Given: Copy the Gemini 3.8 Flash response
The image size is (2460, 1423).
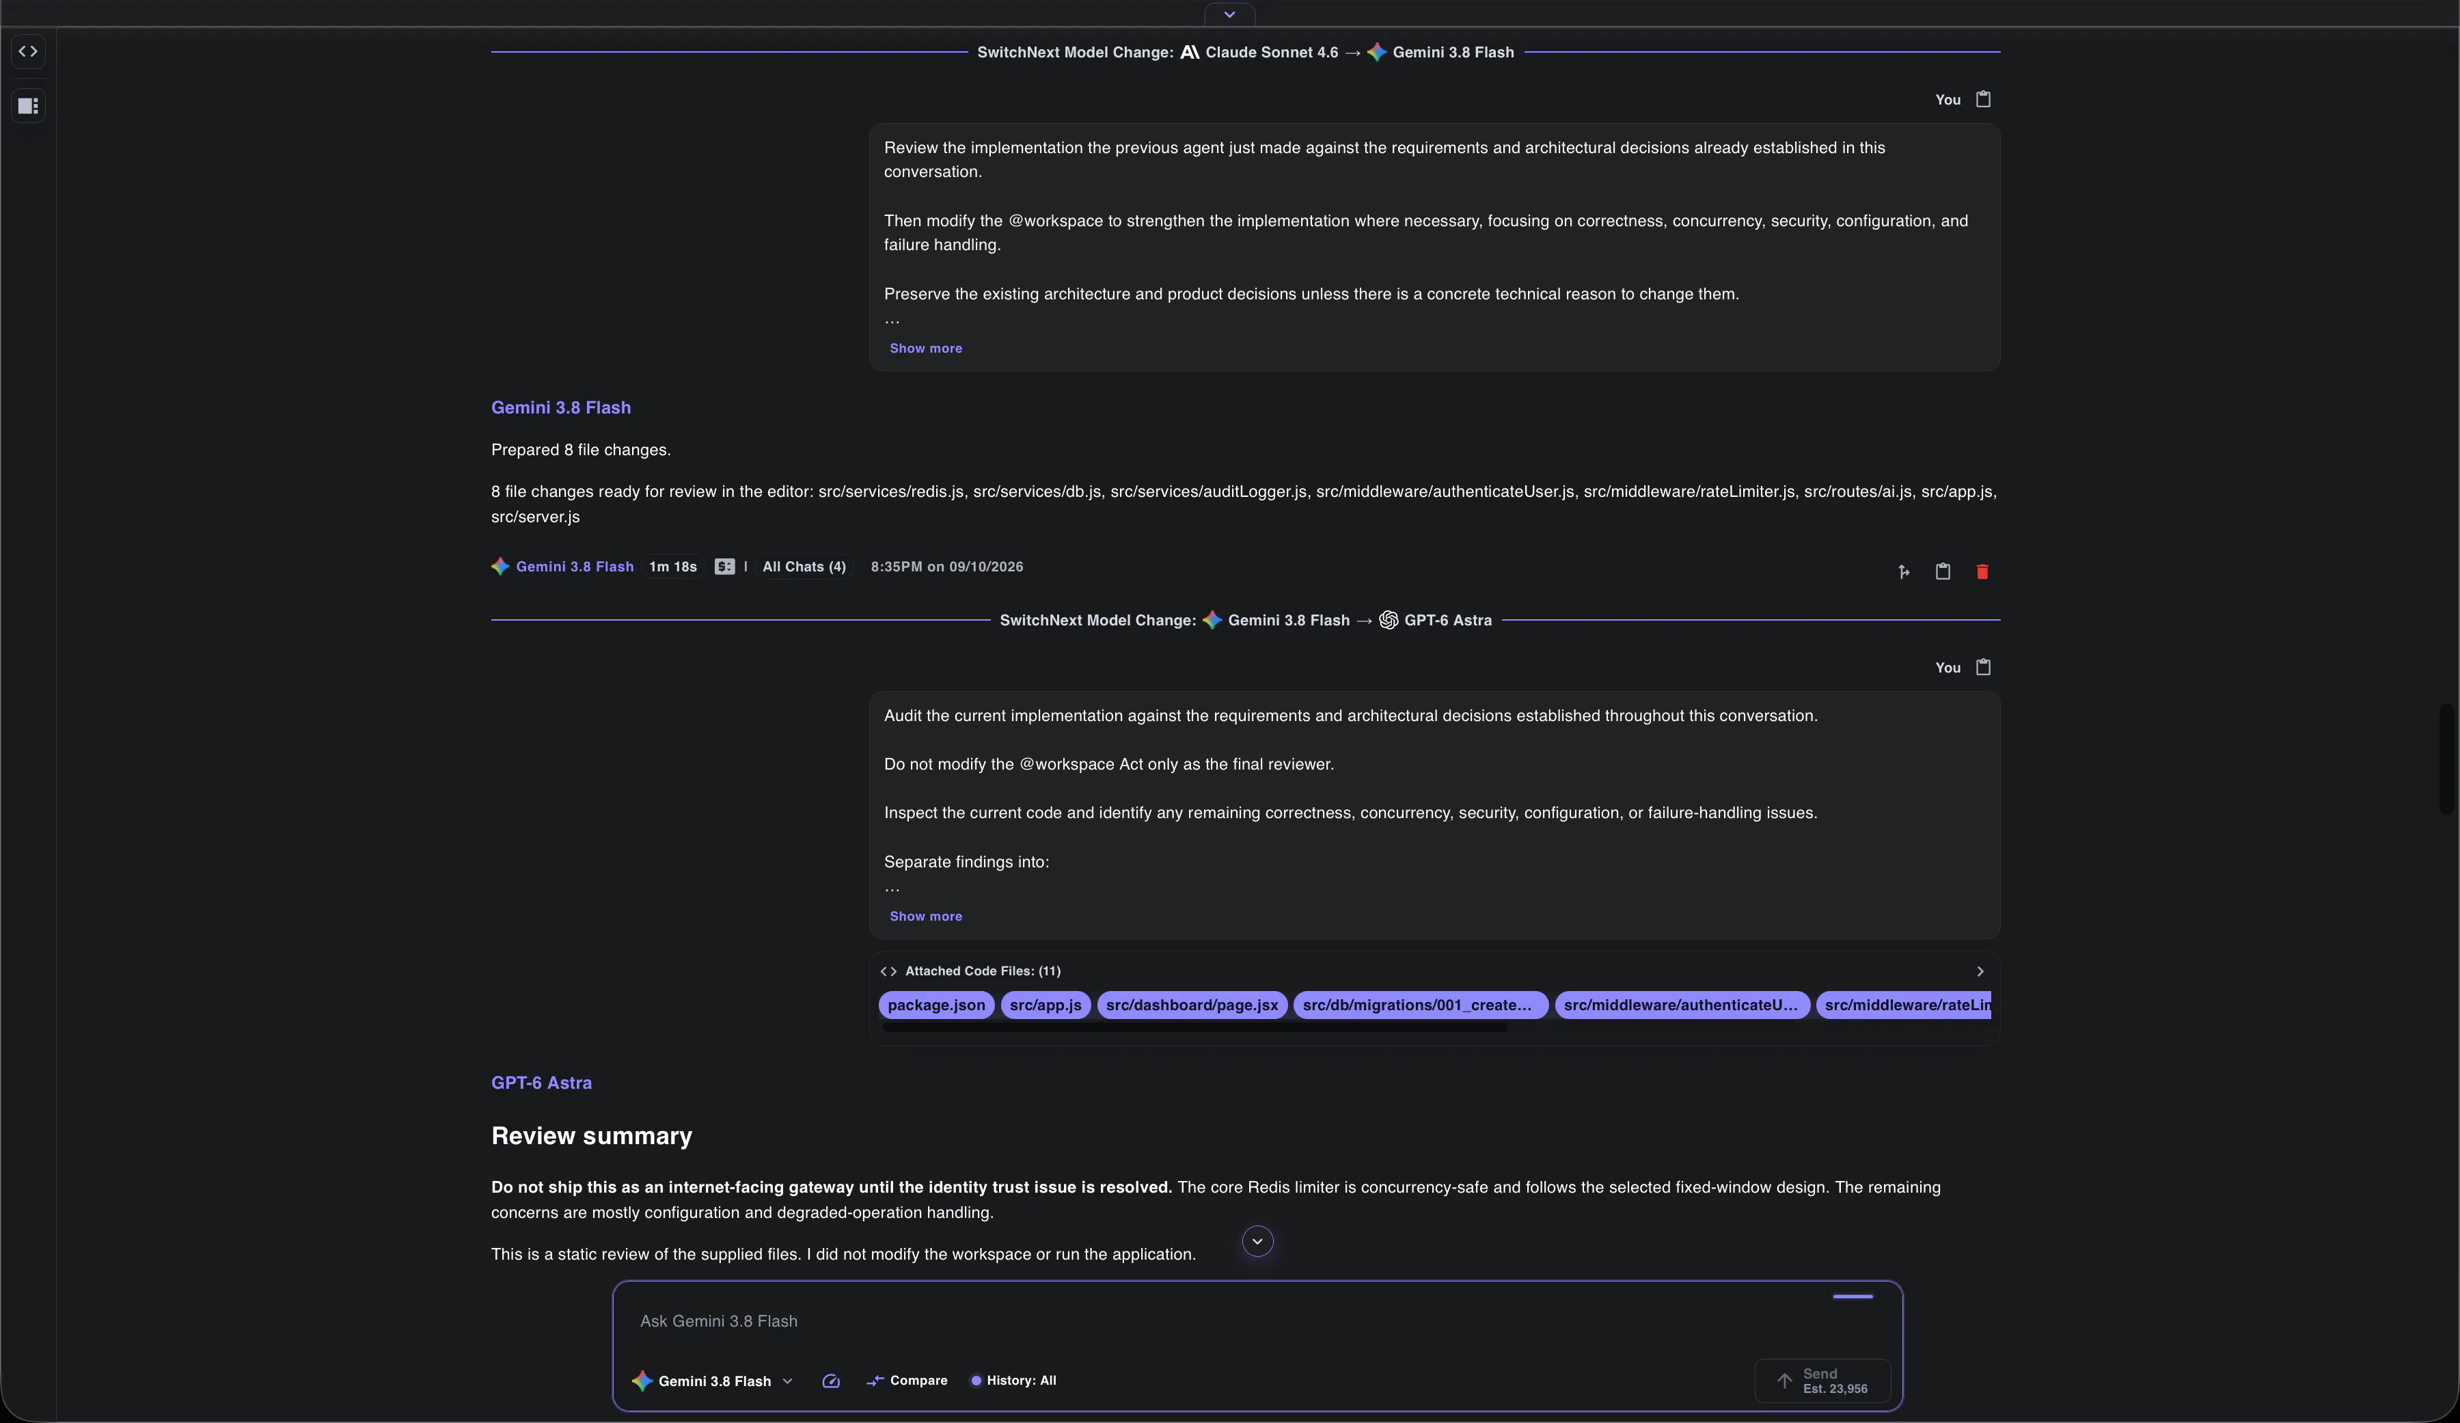Looking at the screenshot, I should 1943,571.
